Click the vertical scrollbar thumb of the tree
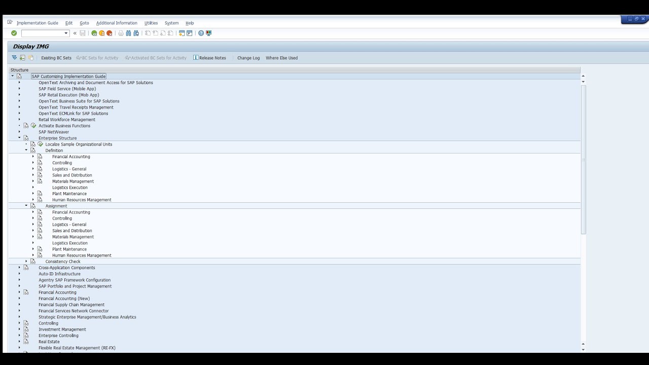This screenshot has height=365, width=649. pyautogui.click(x=583, y=159)
